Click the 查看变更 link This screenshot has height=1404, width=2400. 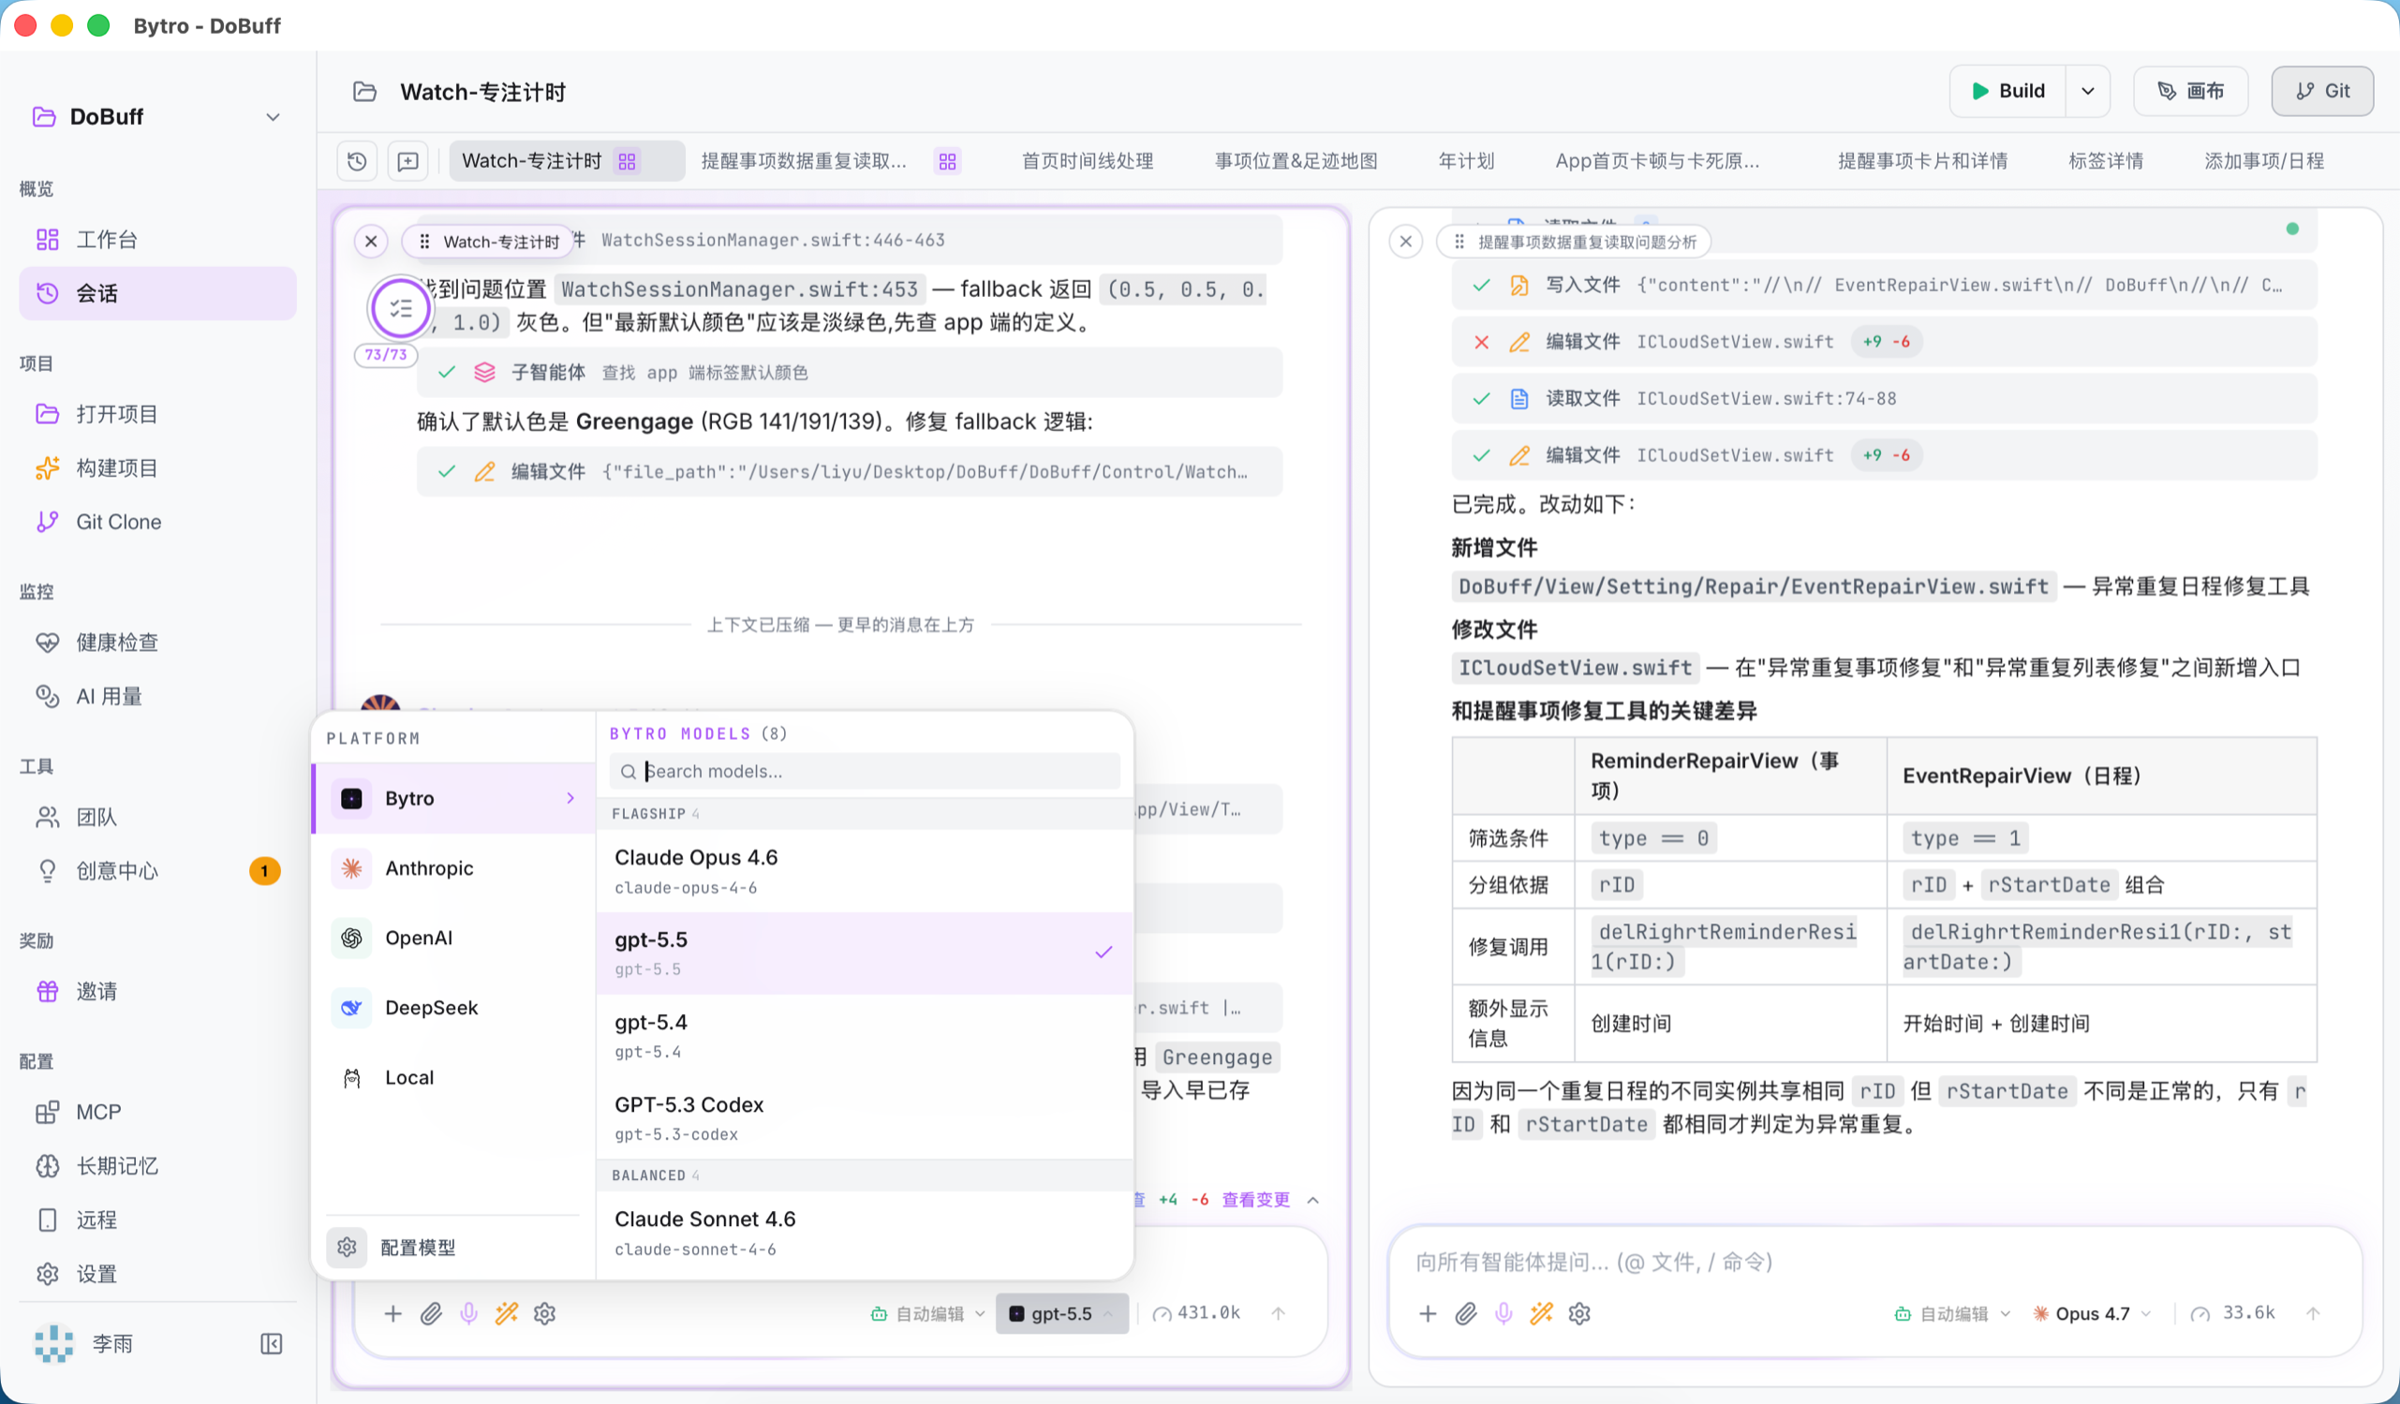tap(1255, 1199)
